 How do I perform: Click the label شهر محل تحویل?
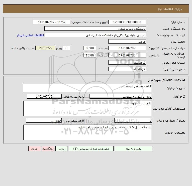point(174,69)
